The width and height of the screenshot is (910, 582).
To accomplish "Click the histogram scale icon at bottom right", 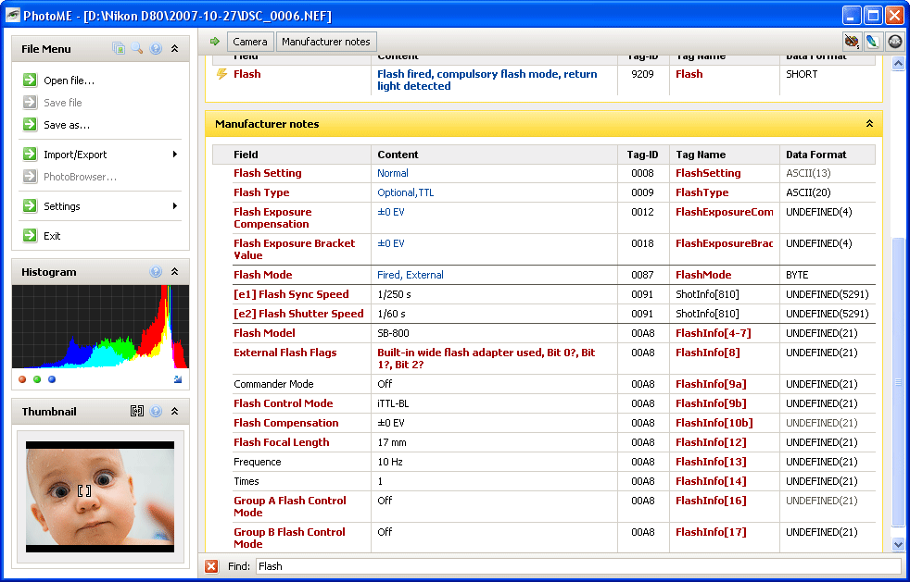I will click(178, 379).
